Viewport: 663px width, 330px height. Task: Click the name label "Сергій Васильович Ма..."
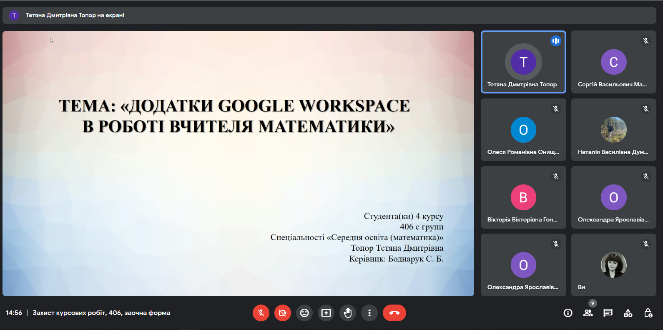pyautogui.click(x=612, y=84)
